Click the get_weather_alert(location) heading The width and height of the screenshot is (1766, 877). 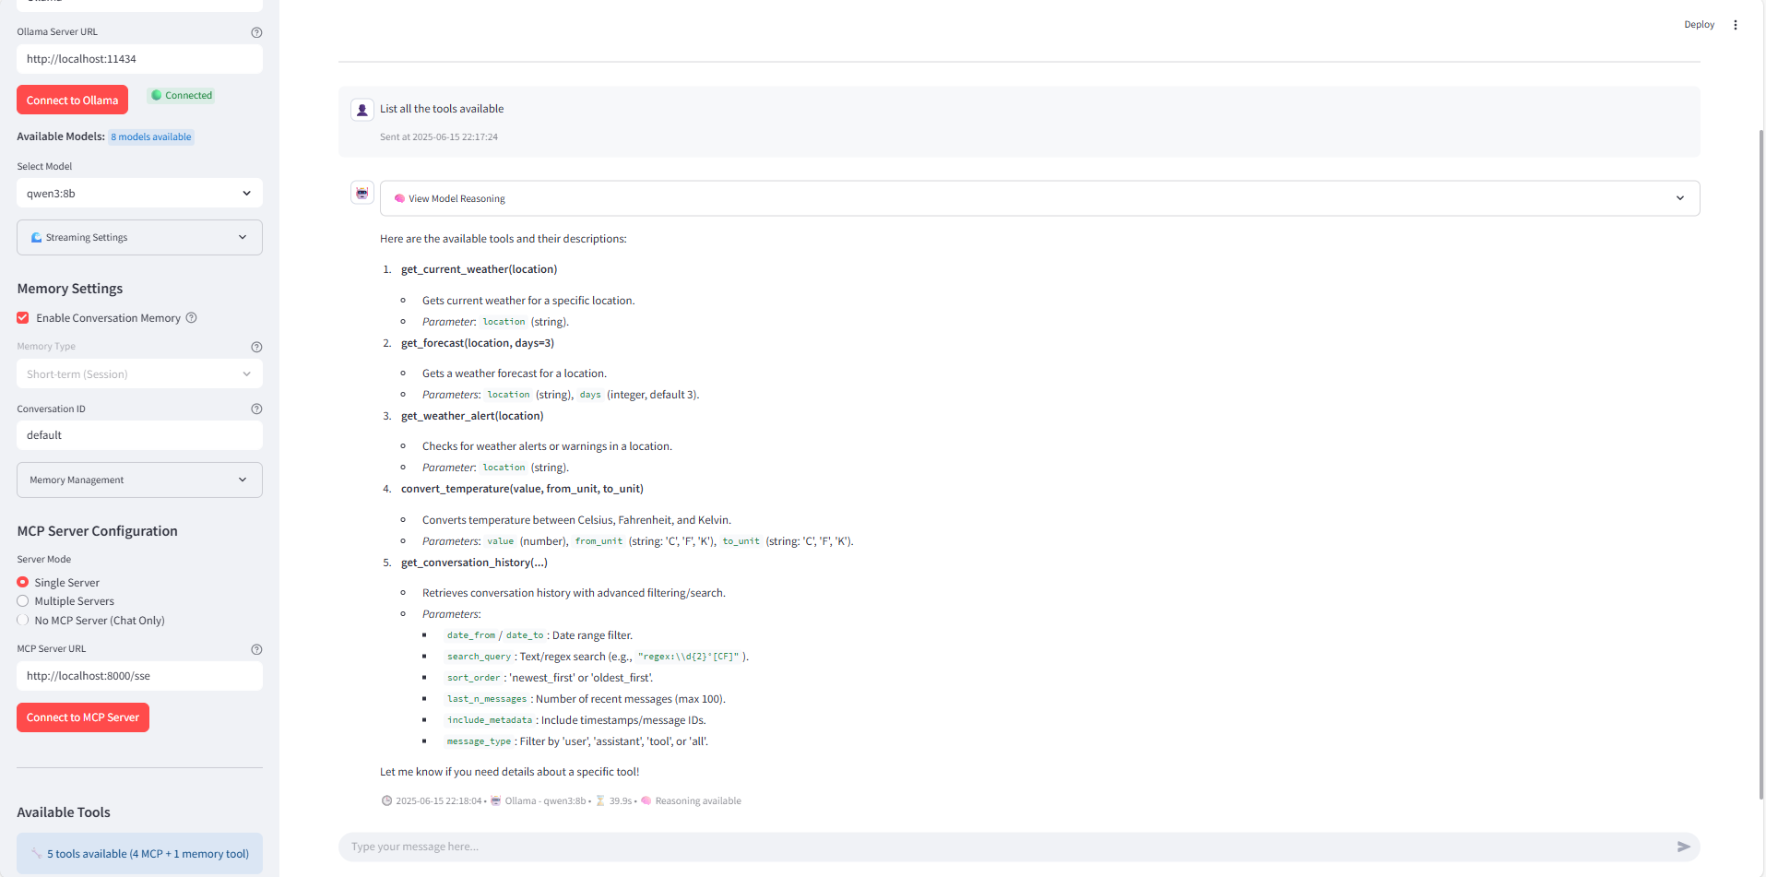click(472, 416)
